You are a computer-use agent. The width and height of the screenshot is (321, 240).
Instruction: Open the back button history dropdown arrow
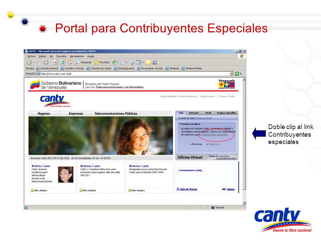[41, 62]
